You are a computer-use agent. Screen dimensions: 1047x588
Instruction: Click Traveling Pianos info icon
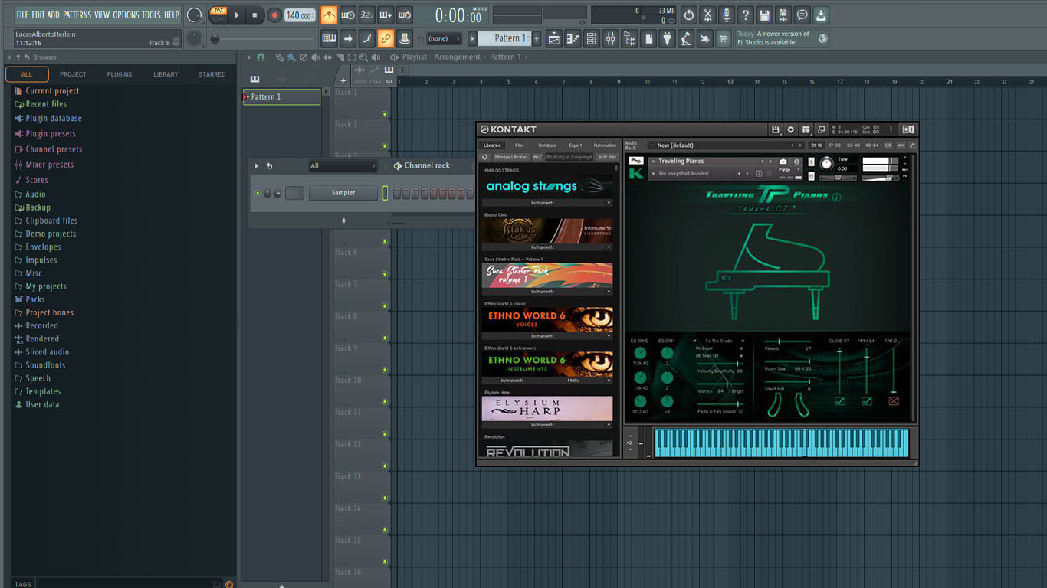[836, 197]
